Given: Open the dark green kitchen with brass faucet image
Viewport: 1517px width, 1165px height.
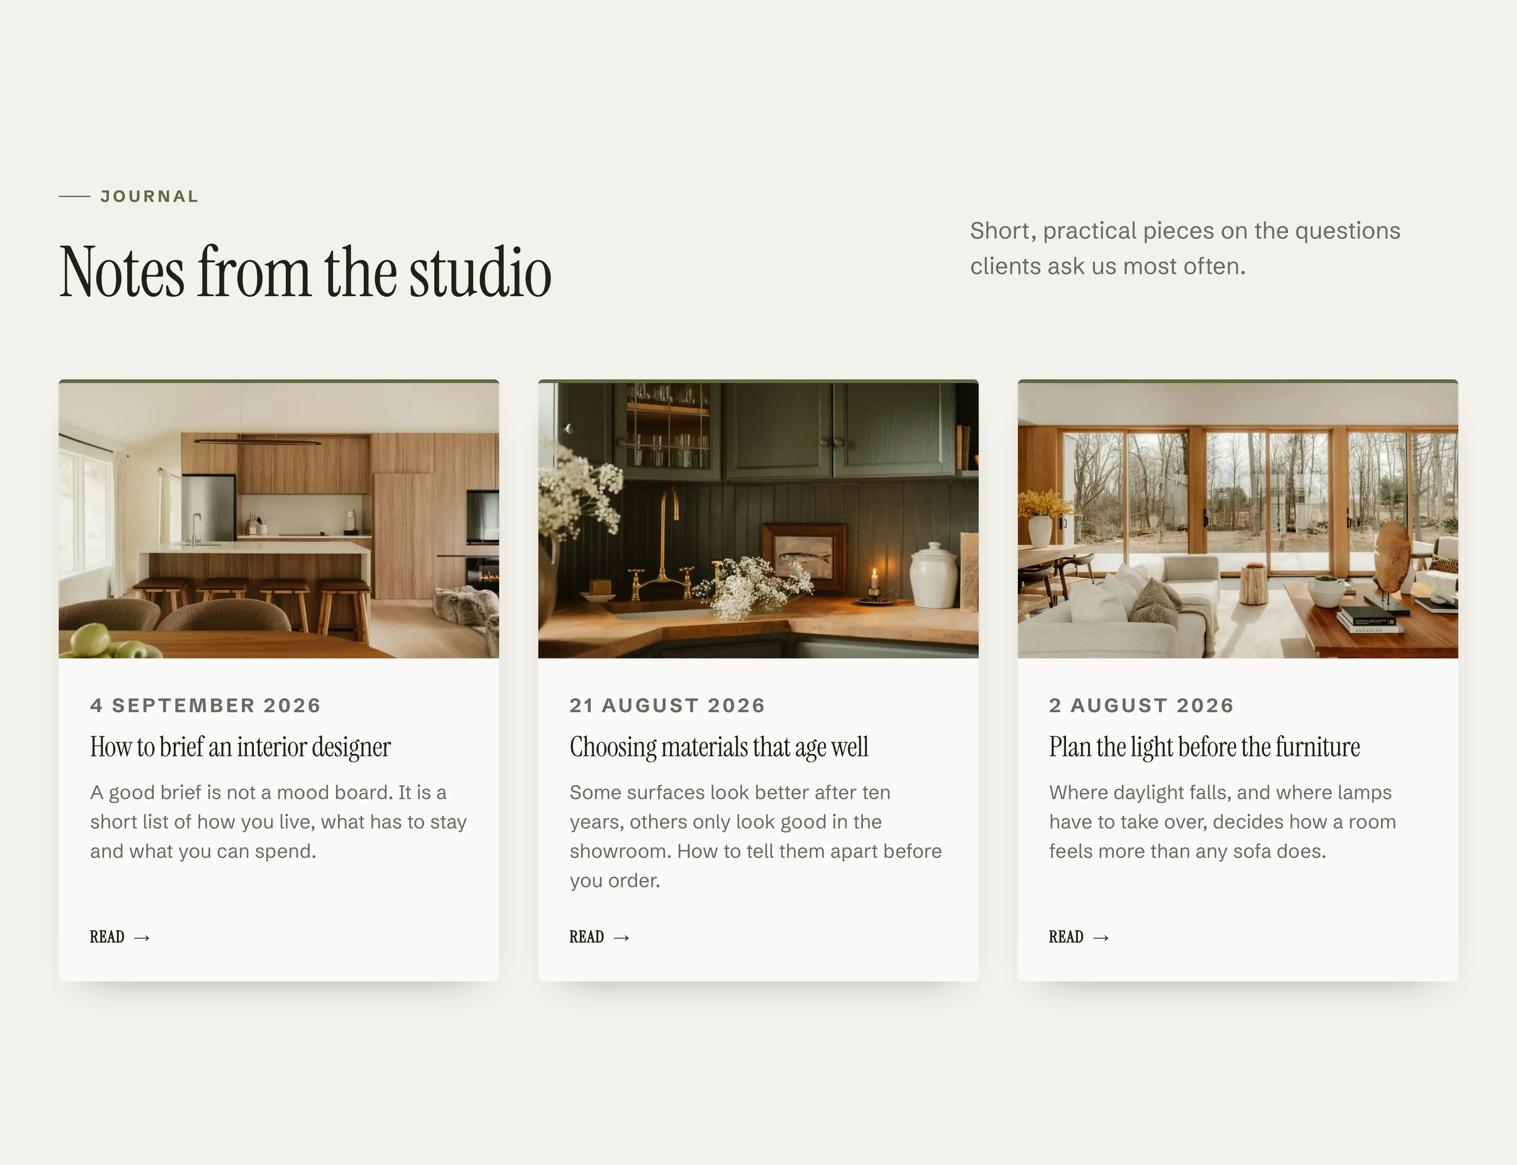Looking at the screenshot, I should click(758, 520).
